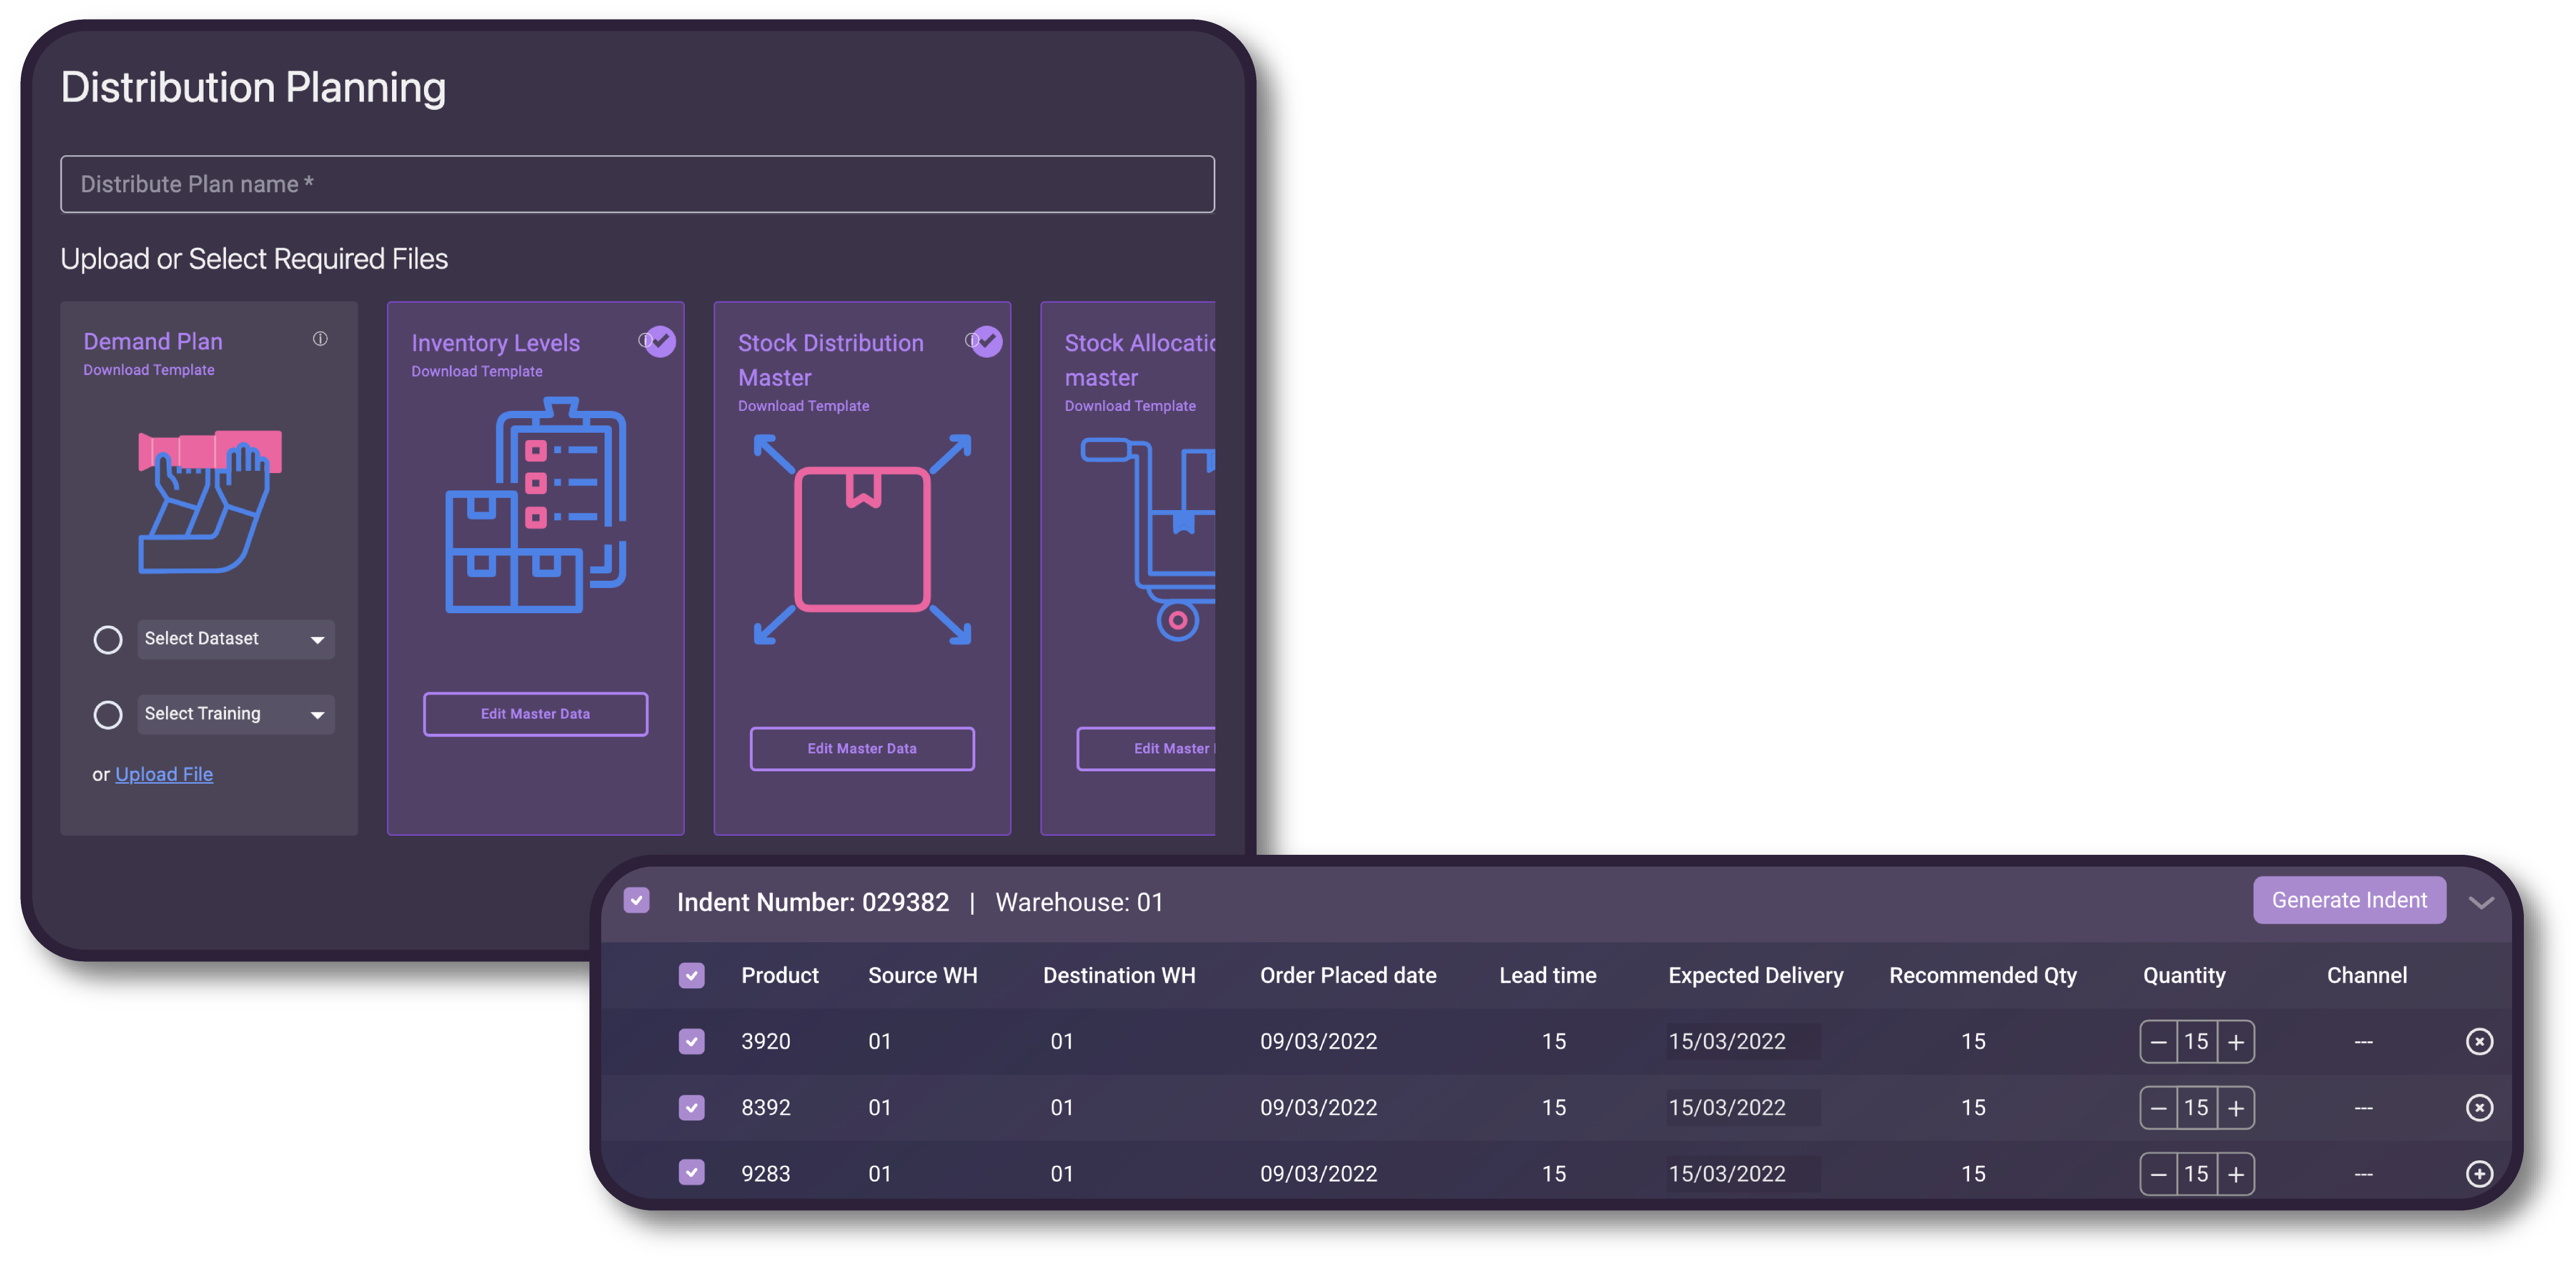Open the Select Training dropdown

click(235, 714)
